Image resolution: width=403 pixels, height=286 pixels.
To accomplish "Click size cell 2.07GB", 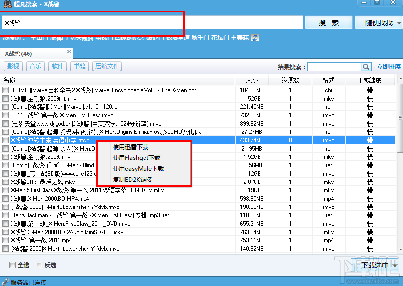I will [252, 182].
